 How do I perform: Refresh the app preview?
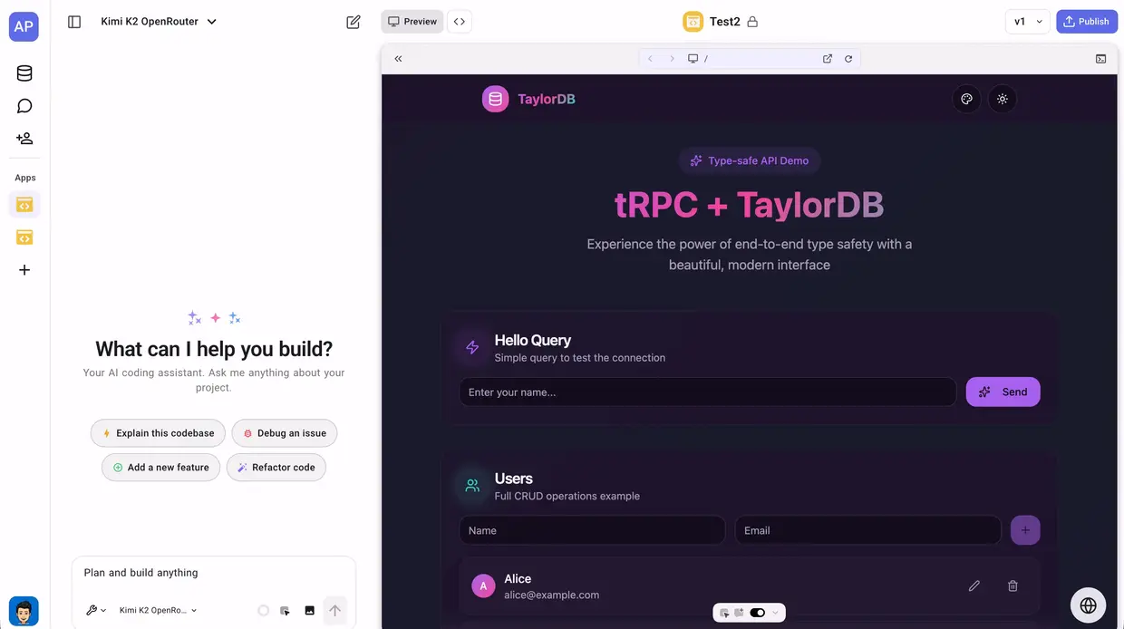(x=848, y=58)
